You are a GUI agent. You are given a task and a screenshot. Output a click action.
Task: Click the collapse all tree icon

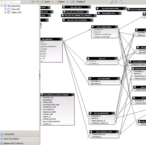37,2
